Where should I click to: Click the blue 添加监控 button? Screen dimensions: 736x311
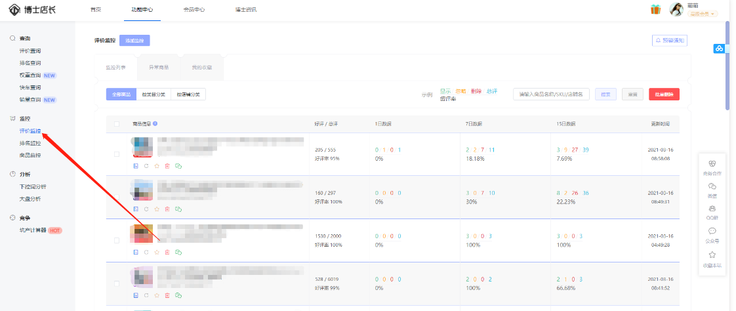tap(134, 41)
